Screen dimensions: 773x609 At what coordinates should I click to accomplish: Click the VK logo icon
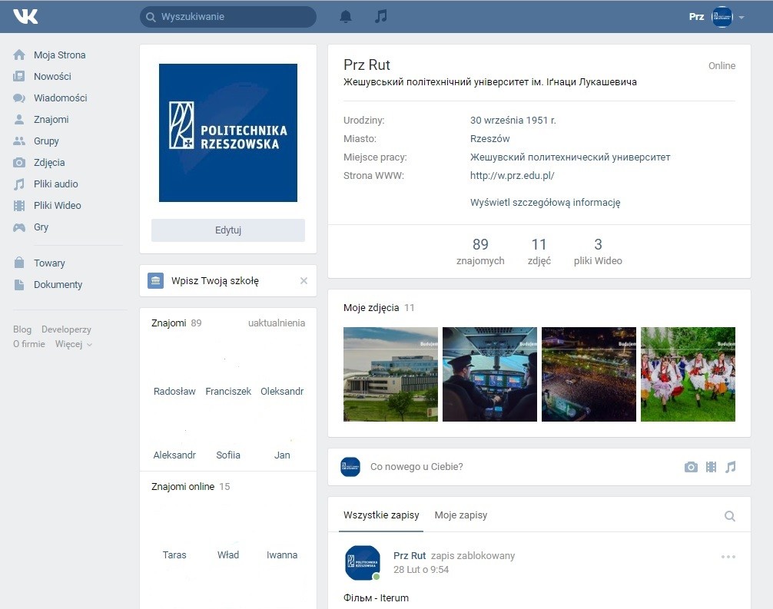coord(25,16)
